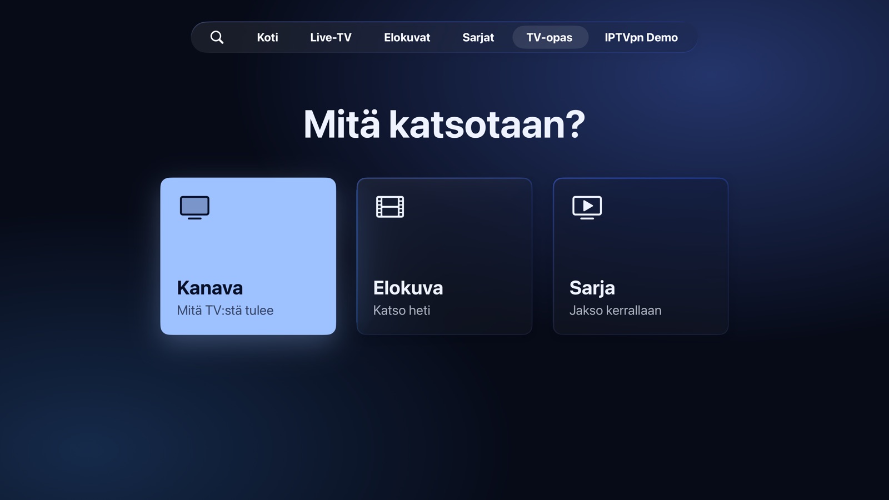Select the Sarjat tab
Screen dimensions: 889x500
[x=478, y=37]
